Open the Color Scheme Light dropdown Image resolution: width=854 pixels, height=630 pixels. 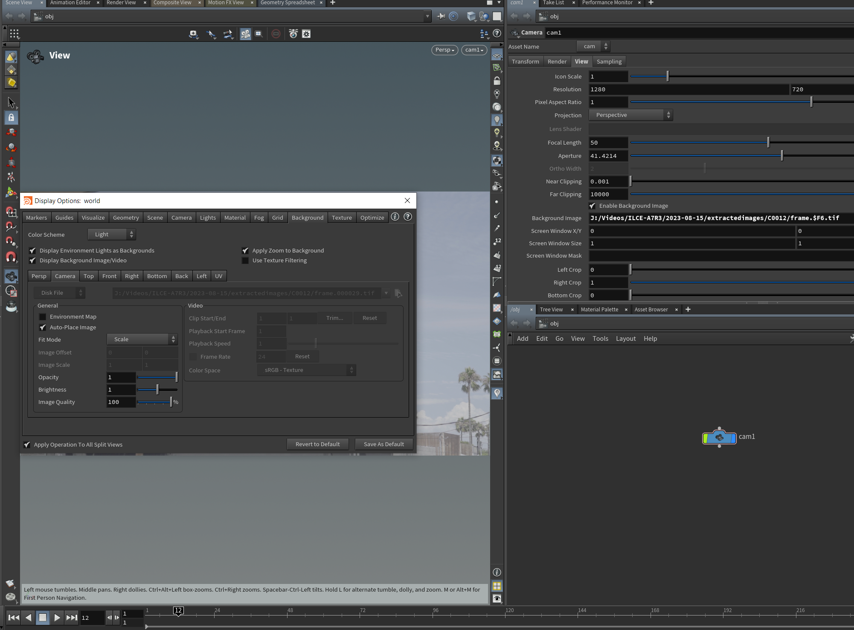(112, 234)
